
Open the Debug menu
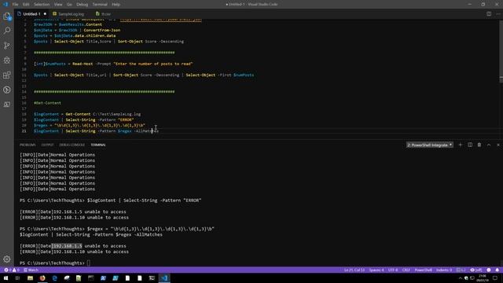click(x=82, y=5)
